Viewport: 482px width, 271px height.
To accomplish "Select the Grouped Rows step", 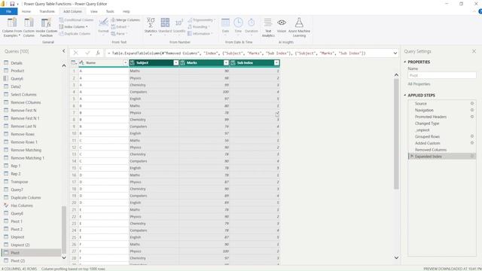I will (x=427, y=136).
